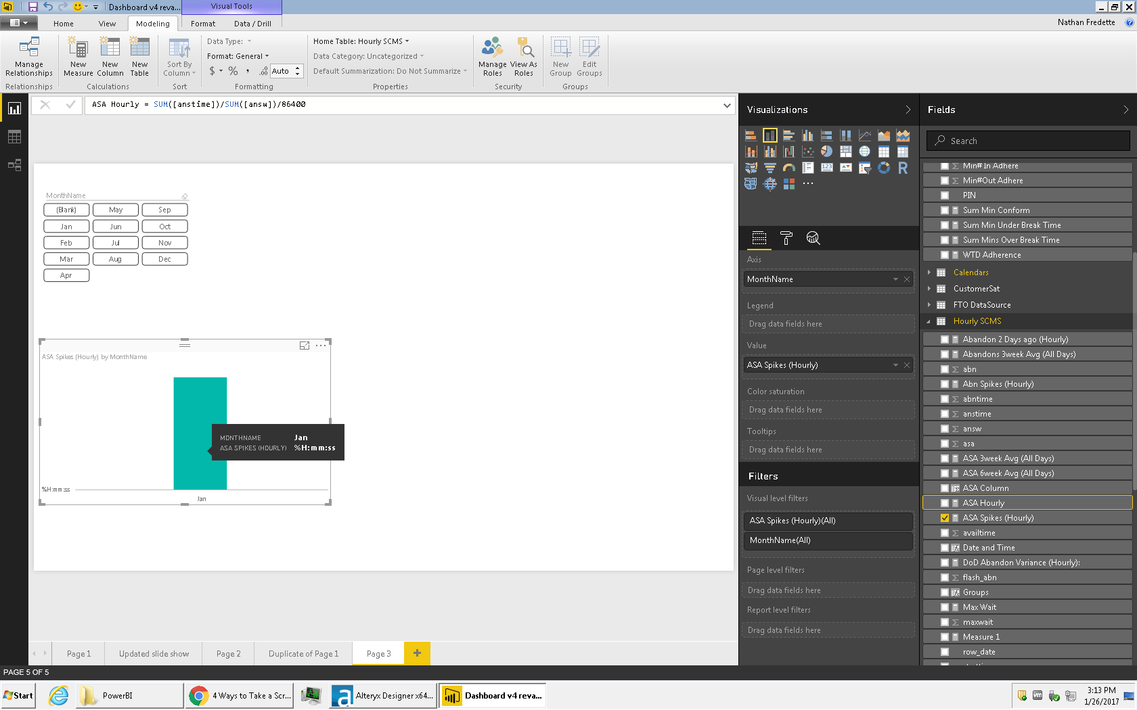
Task: Commit the formula with the checkmark
Action: point(70,105)
